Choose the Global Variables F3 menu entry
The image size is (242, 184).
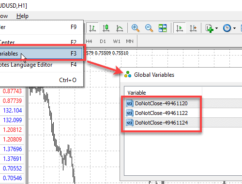(x=41, y=54)
